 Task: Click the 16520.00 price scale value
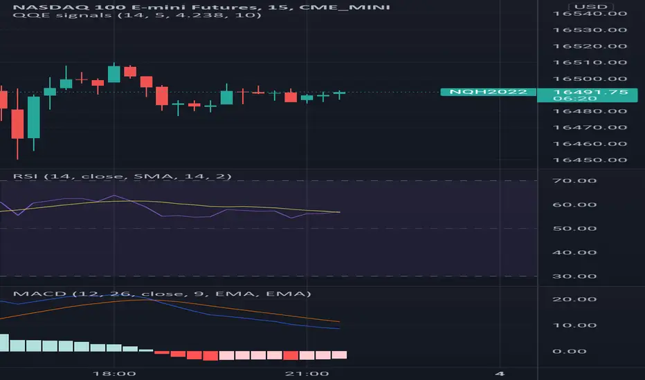click(x=590, y=46)
